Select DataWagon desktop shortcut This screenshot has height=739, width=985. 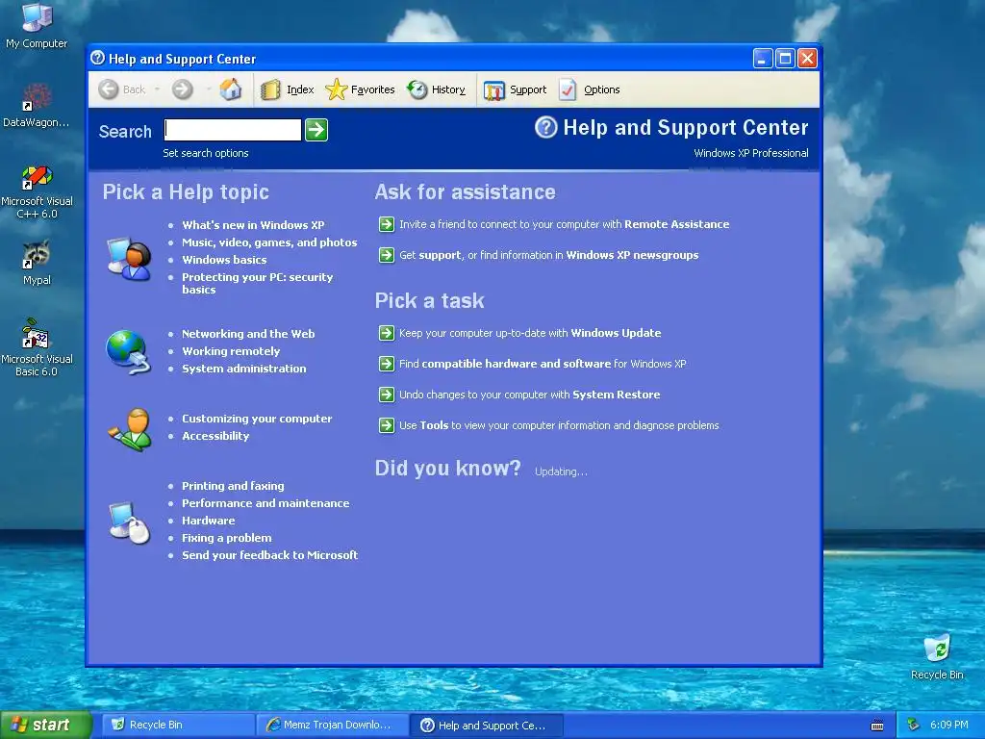pos(37,106)
